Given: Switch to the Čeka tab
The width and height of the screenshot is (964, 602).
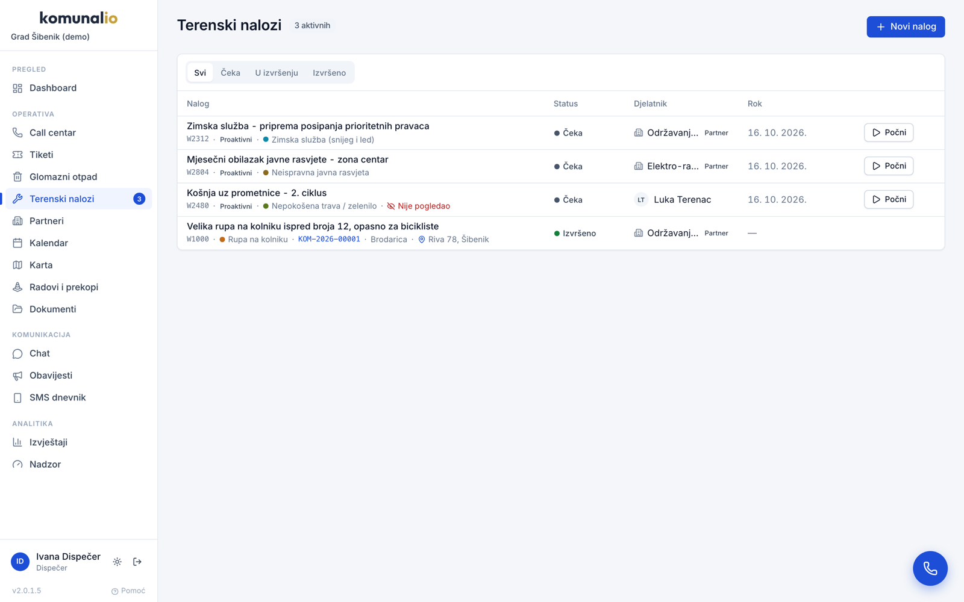Looking at the screenshot, I should click(x=230, y=73).
